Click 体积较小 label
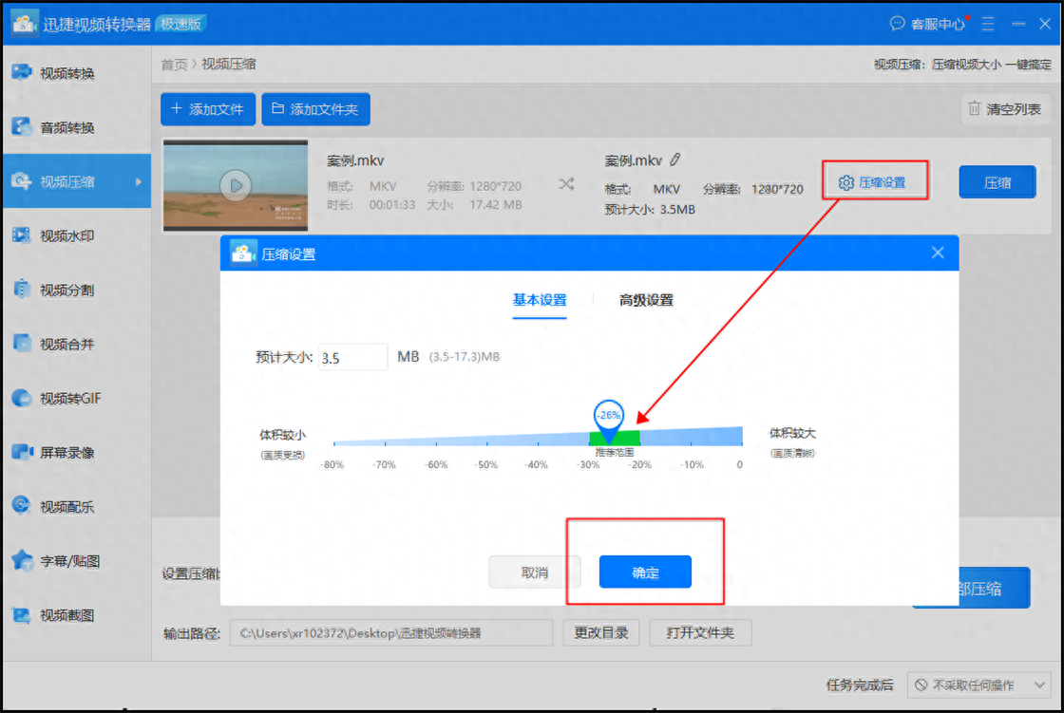The width and height of the screenshot is (1064, 713). point(282,434)
